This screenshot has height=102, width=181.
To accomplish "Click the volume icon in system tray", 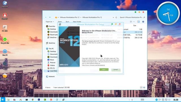I will (x=169, y=100).
